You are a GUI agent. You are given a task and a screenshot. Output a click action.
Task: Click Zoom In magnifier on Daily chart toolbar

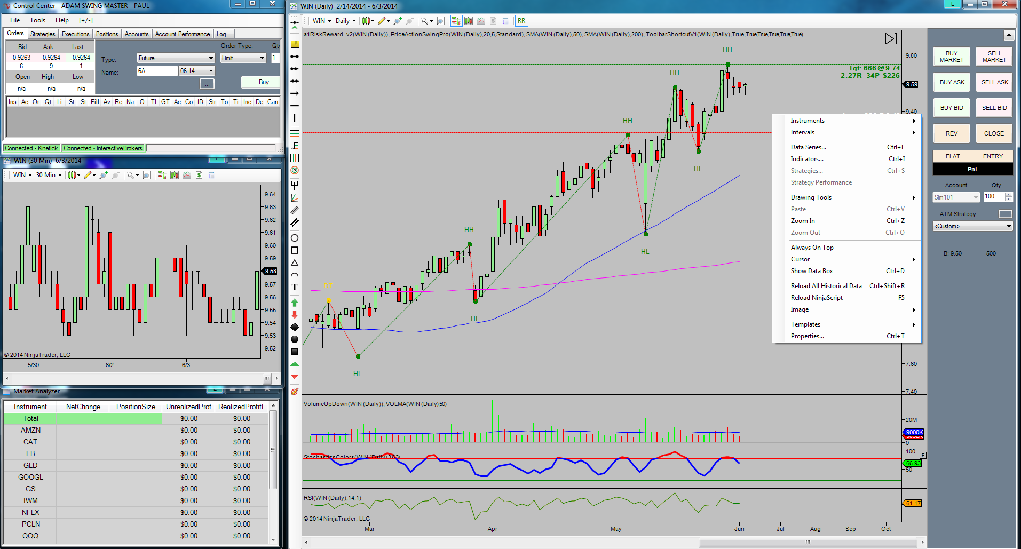click(x=397, y=21)
